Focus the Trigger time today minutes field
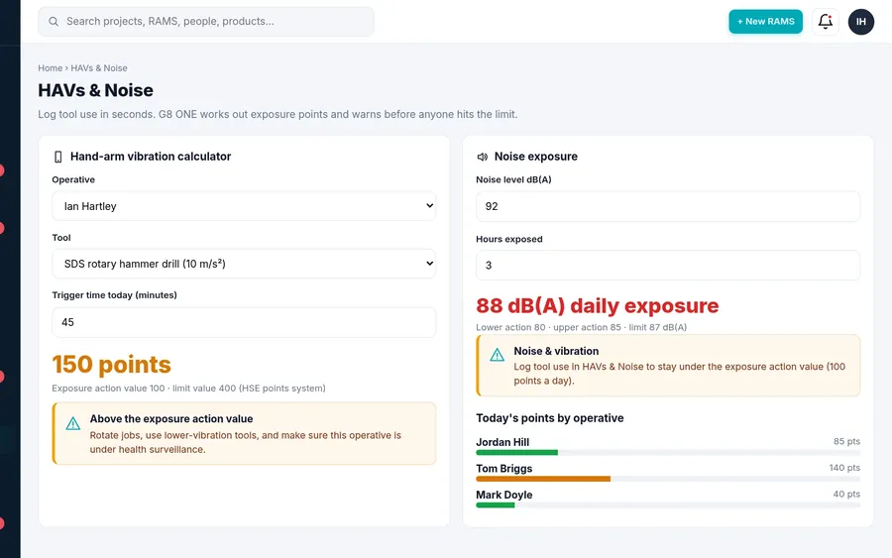Viewport: 892px width, 558px height. pos(244,322)
